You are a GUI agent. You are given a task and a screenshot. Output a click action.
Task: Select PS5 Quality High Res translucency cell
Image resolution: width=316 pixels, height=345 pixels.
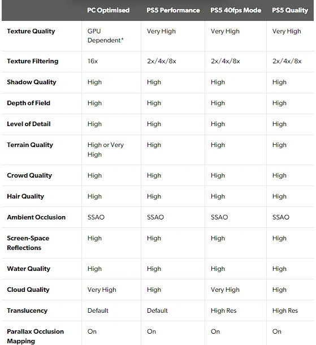click(x=285, y=310)
